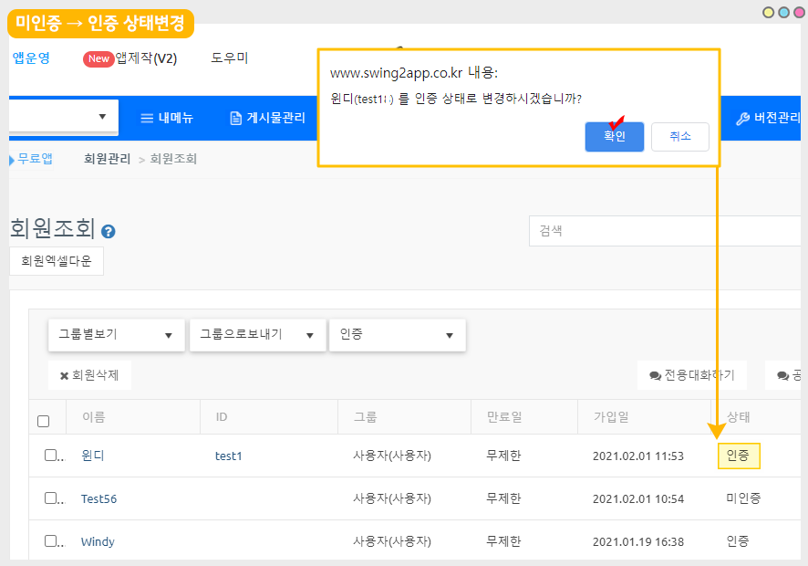Check the box for member Test56

pos(51,498)
